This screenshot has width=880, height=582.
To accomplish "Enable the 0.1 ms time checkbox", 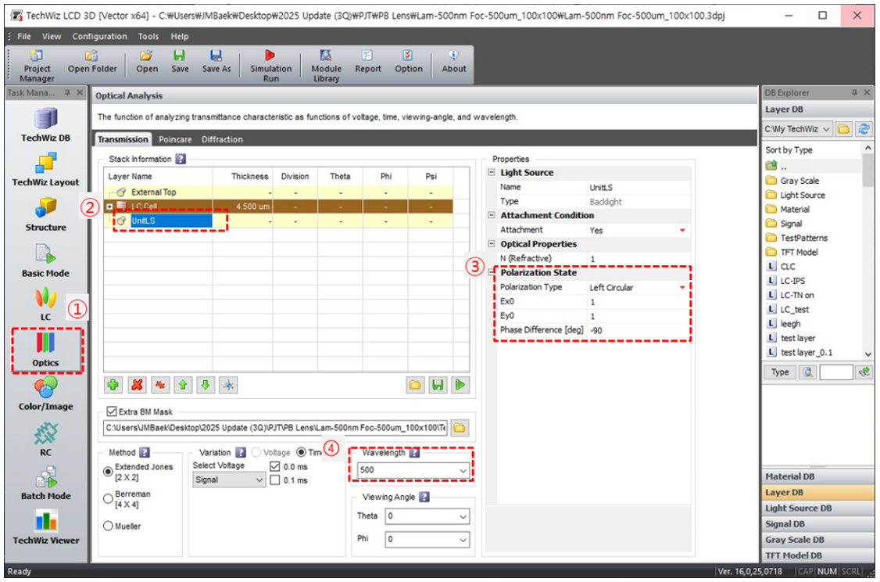I will pos(274,480).
